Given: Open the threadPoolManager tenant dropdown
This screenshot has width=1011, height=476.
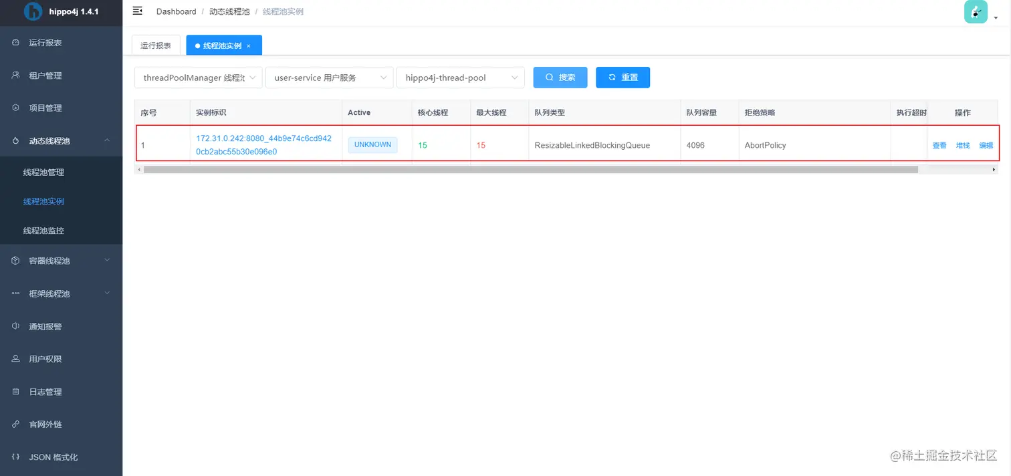Looking at the screenshot, I should [198, 78].
